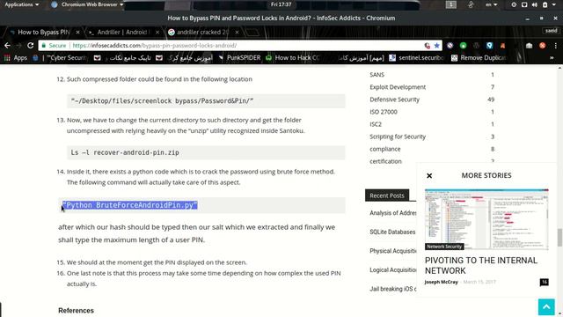Bookmark this page with the star icon
This screenshot has height=317, width=563.
click(436, 46)
